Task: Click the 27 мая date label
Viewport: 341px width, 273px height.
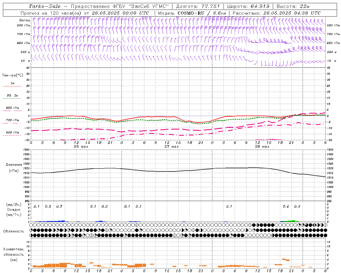Action: [x=171, y=147]
